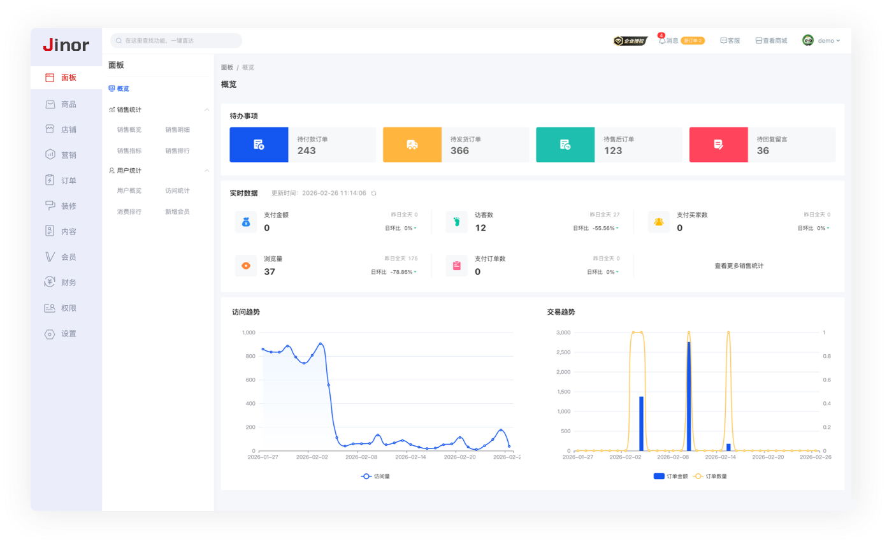Click the refresh icon beside update time
This screenshot has width=887, height=544.
(x=373, y=193)
